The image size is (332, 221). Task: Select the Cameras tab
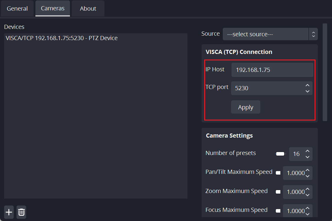click(x=53, y=9)
